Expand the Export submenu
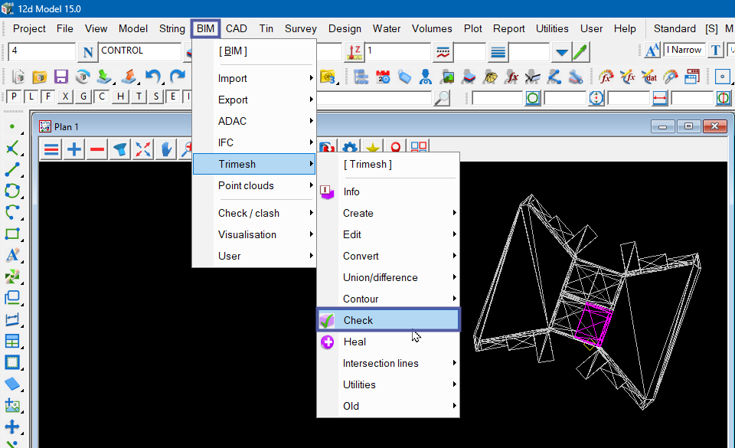The width and height of the screenshot is (735, 448). 254,100
